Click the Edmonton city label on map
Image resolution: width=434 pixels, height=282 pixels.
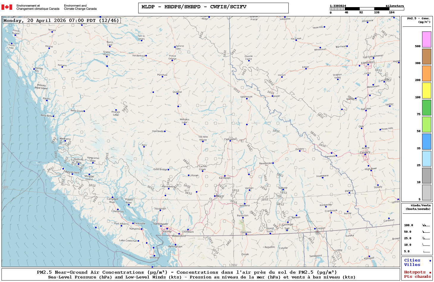367,63
